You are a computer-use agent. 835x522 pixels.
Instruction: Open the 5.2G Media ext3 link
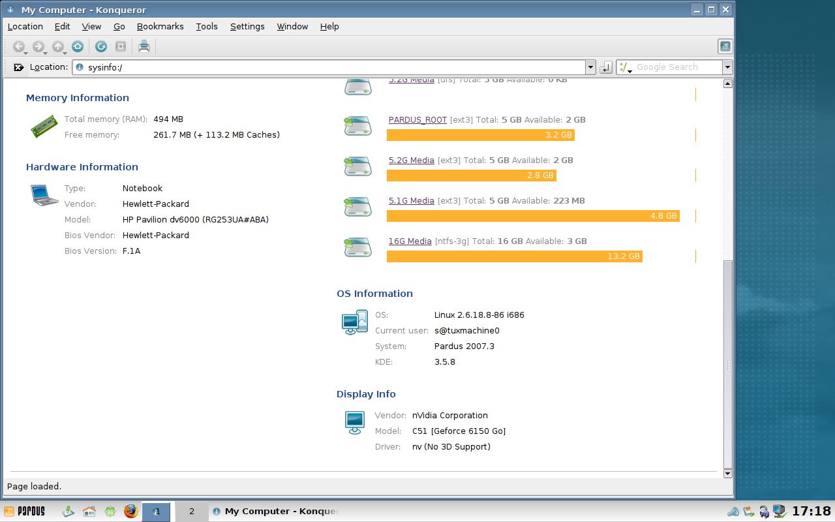(x=412, y=161)
